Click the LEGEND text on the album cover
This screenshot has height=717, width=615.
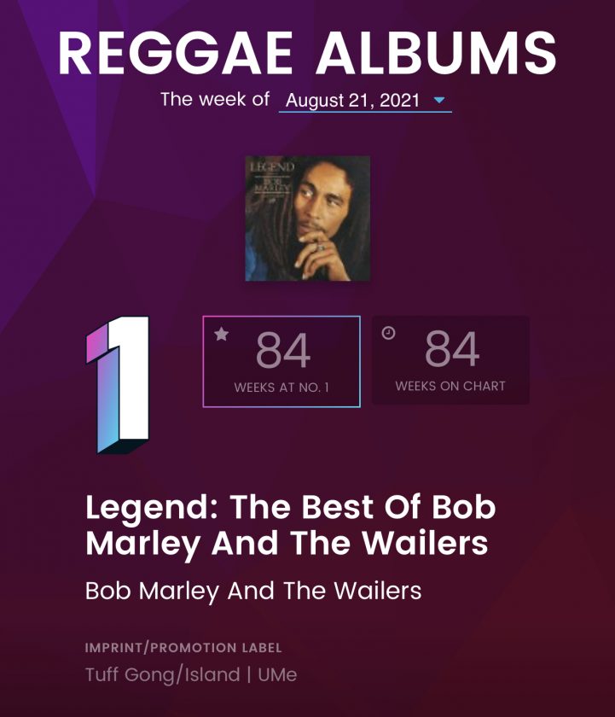(272, 167)
